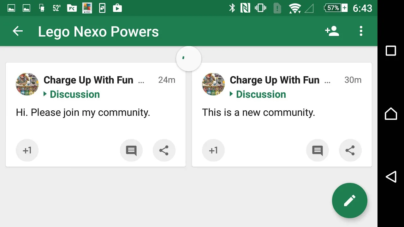Tap the Bluetooth status icon
Image resolution: width=404 pixels, height=227 pixels.
pyautogui.click(x=232, y=8)
